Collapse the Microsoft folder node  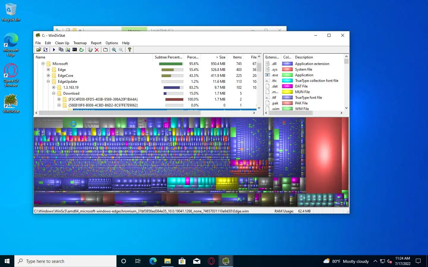tap(43, 64)
